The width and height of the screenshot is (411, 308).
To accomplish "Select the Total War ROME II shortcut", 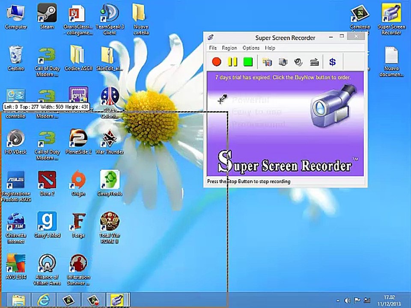I will tap(110, 228).
